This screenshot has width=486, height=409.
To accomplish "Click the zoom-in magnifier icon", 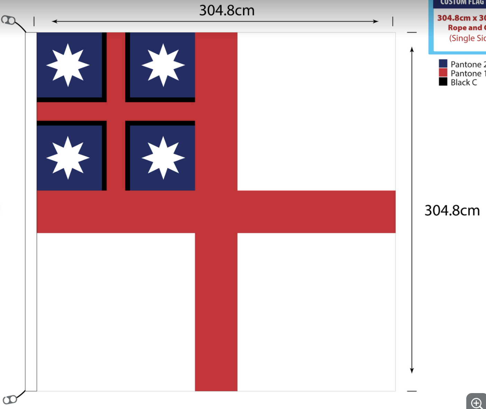I will click(x=477, y=403).
